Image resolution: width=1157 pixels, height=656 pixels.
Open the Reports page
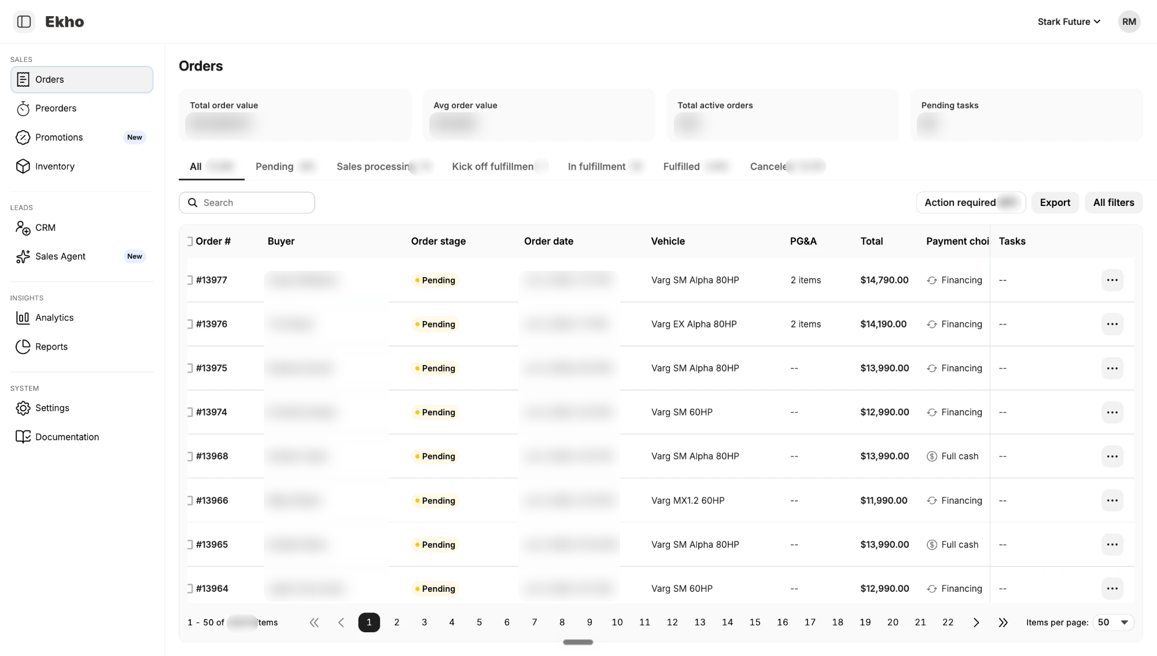tap(82, 347)
